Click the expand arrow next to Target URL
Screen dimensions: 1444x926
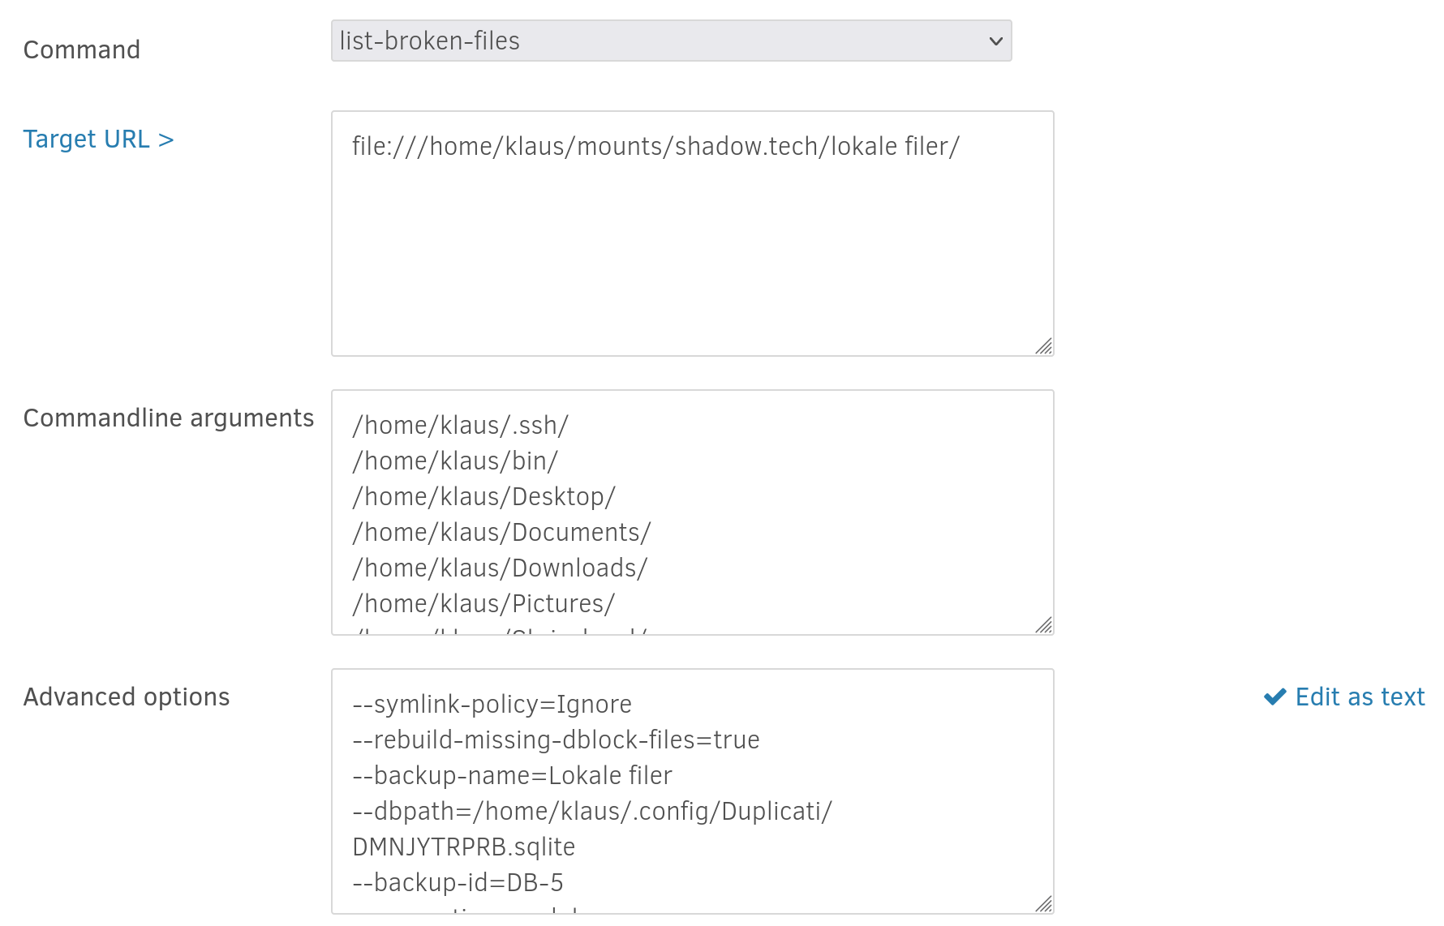click(x=165, y=139)
